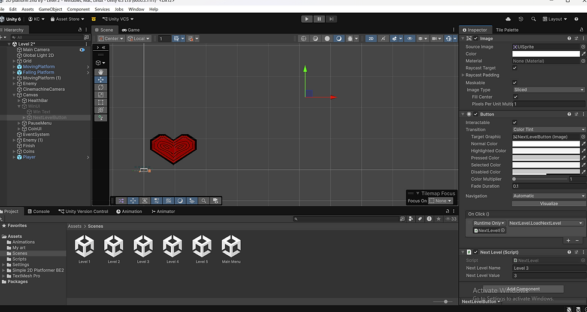Click the Asset Store button
This screenshot has height=312, width=587.
click(67, 19)
